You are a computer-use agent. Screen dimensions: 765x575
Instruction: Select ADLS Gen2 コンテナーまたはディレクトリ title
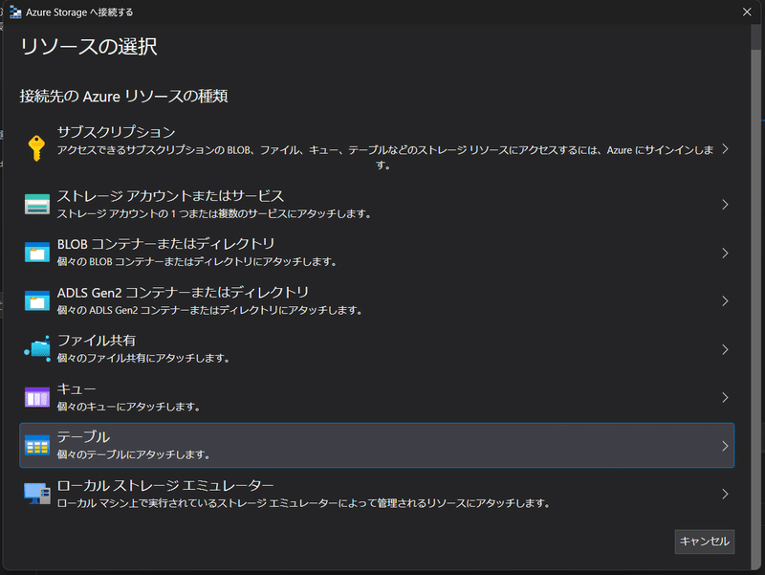[183, 293]
